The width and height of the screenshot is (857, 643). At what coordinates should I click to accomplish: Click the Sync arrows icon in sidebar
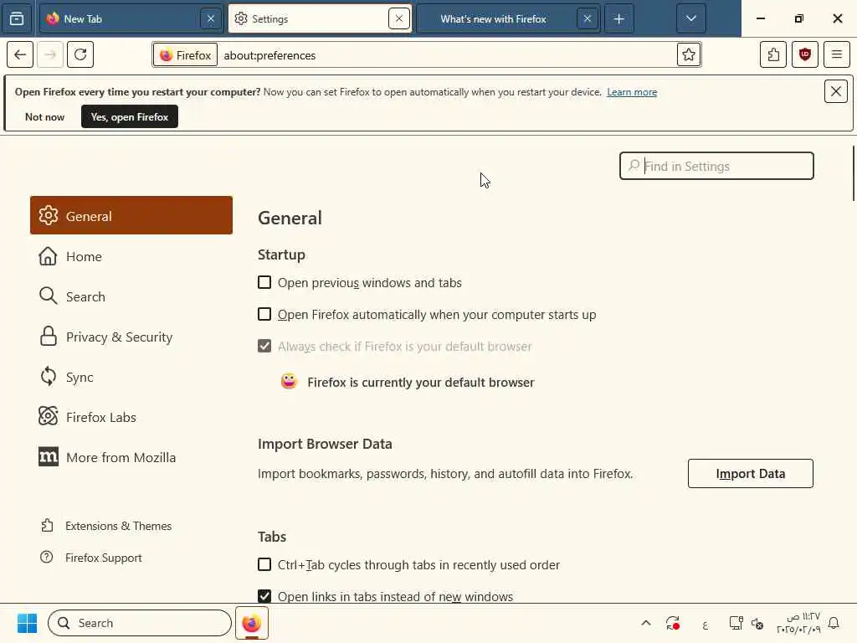(x=48, y=376)
